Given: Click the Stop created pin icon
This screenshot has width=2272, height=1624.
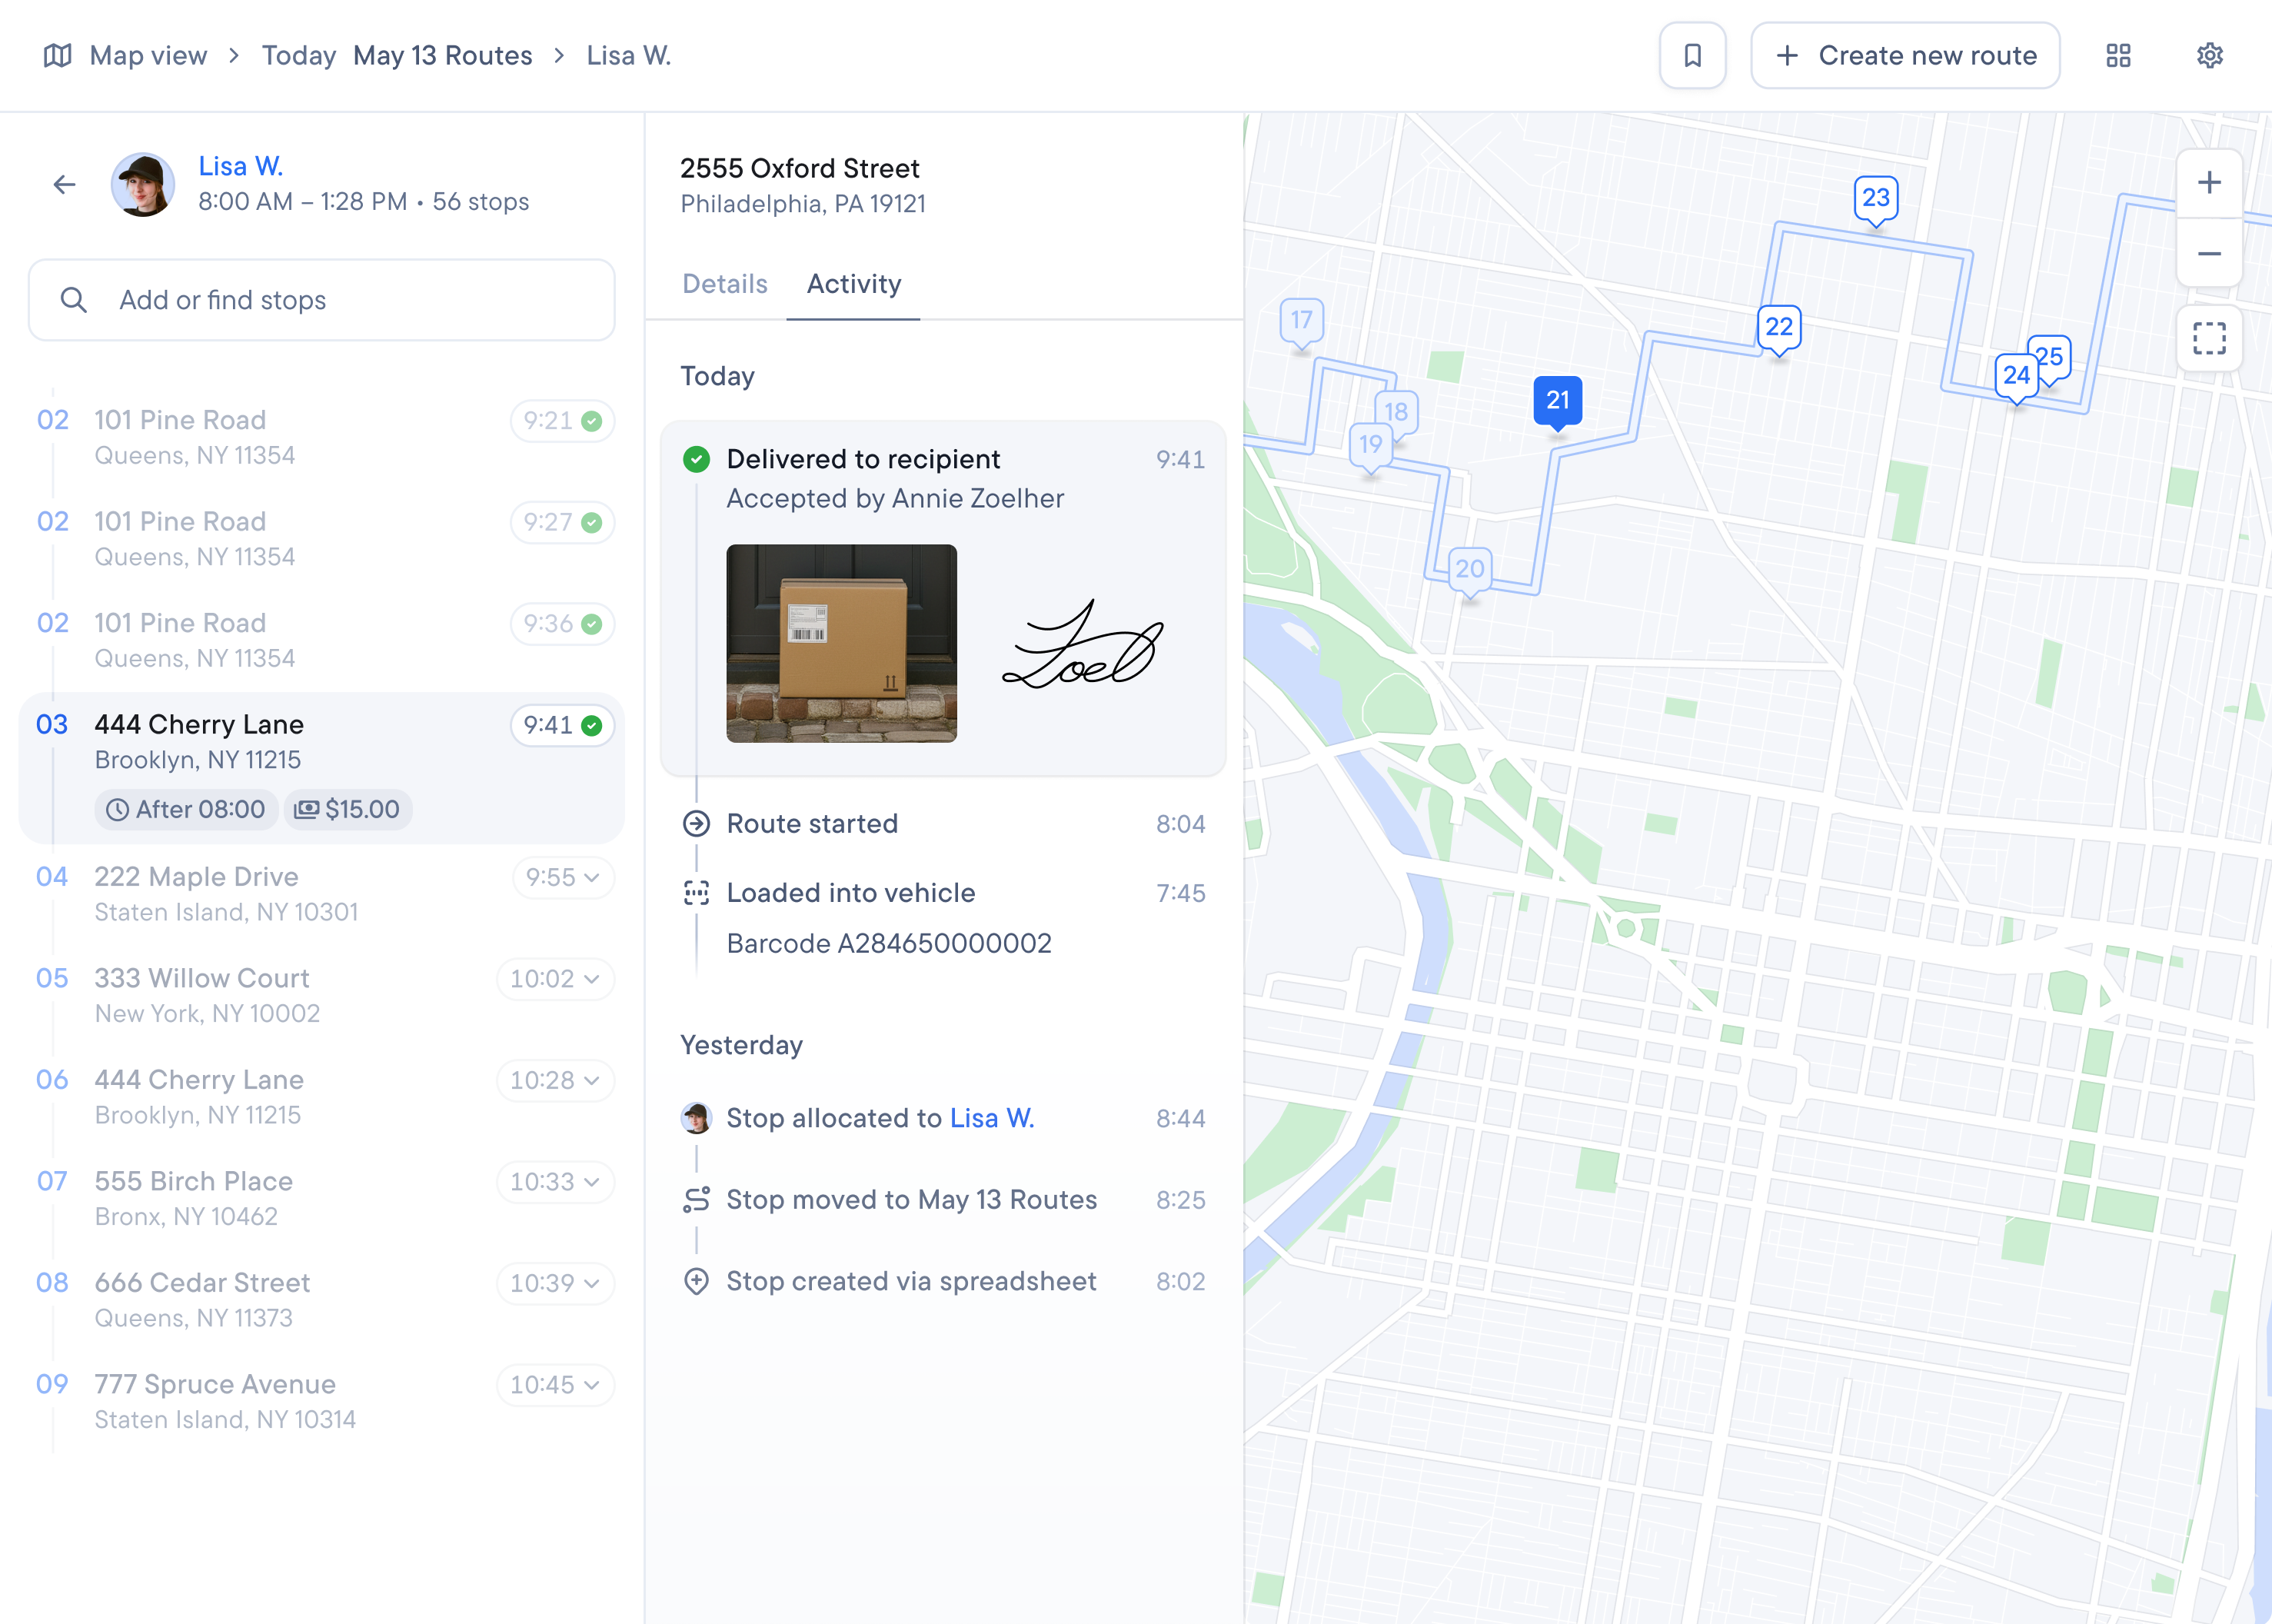Looking at the screenshot, I should (696, 1281).
